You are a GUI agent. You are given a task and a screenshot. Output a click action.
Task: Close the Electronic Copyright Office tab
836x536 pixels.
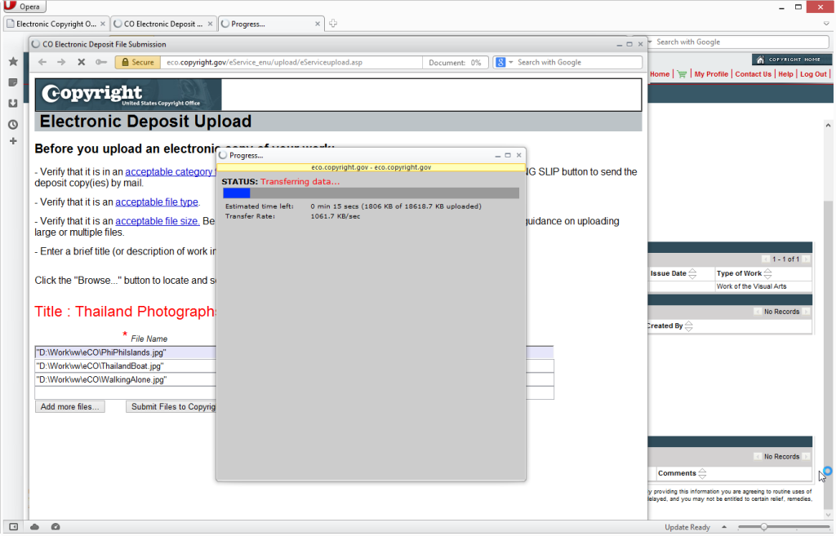(103, 24)
